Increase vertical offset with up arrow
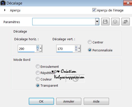The height and width of the screenshot is (107, 132). [76, 47]
